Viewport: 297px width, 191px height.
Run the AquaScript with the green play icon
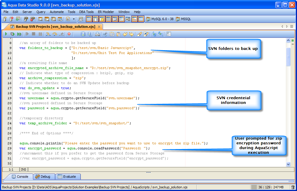[x=6, y=34]
